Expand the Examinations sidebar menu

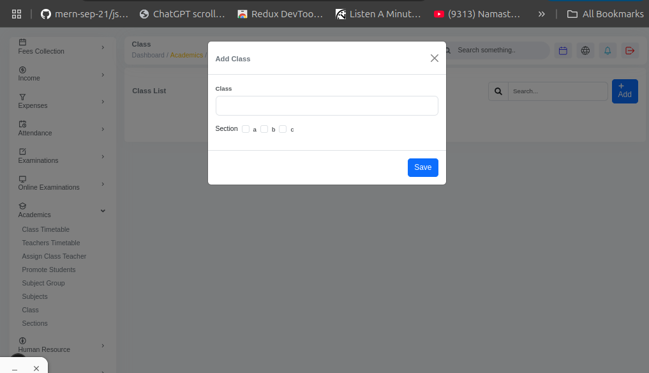tap(61, 156)
